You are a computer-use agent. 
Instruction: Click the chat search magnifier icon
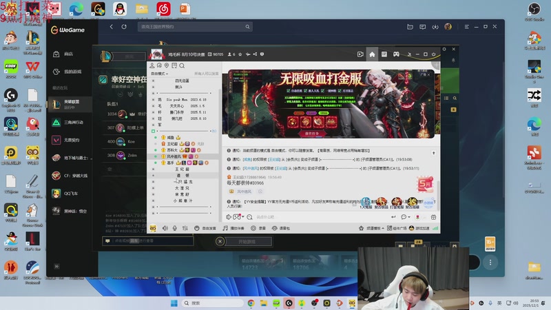pos(249,217)
